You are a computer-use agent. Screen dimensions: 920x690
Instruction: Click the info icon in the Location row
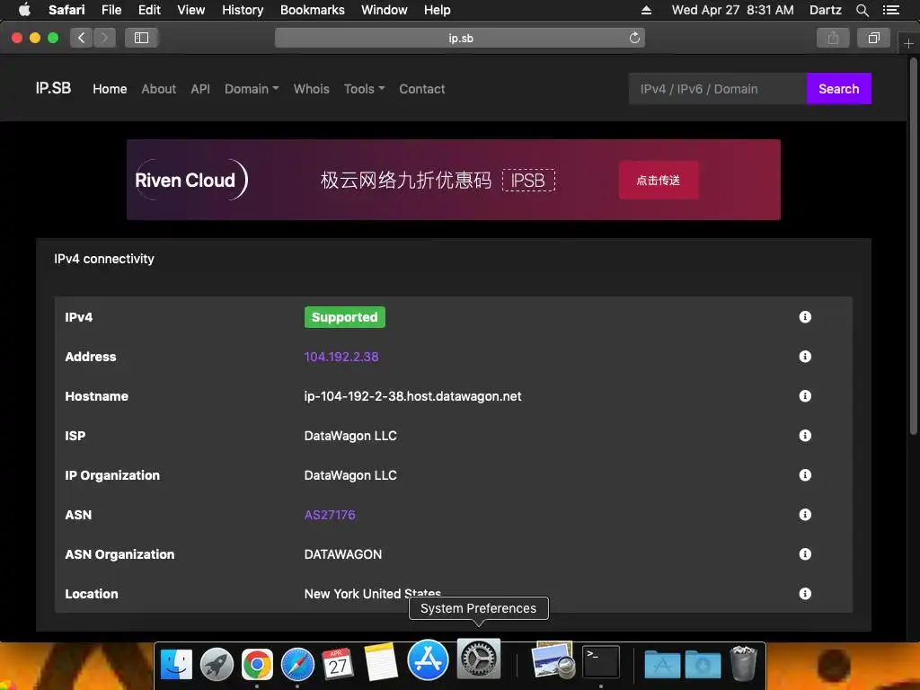tap(805, 594)
